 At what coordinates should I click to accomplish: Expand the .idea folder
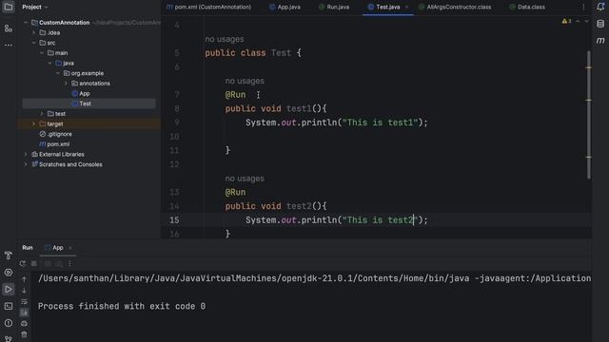(x=34, y=32)
